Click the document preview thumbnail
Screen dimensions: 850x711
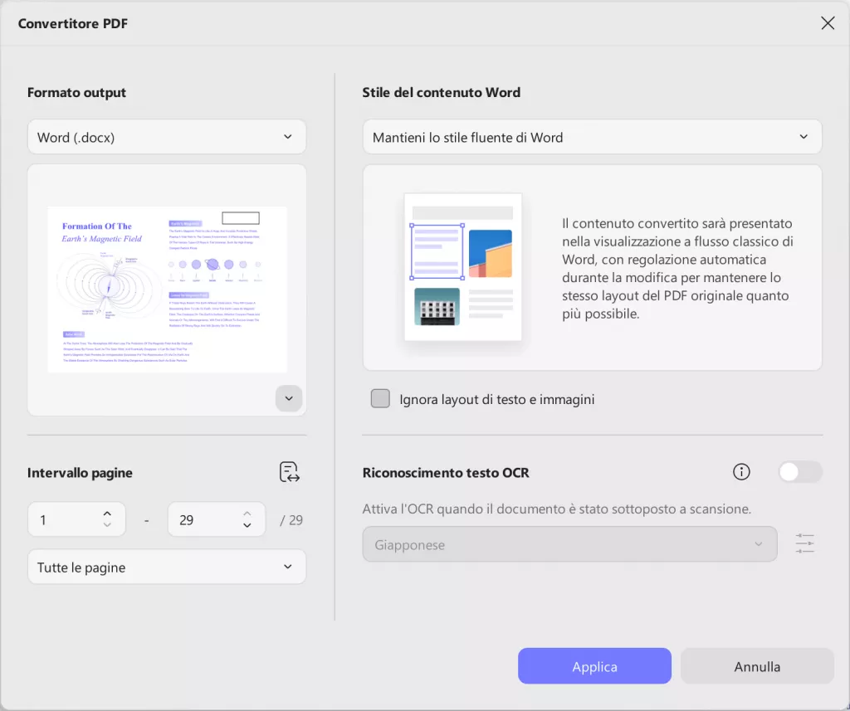click(167, 289)
